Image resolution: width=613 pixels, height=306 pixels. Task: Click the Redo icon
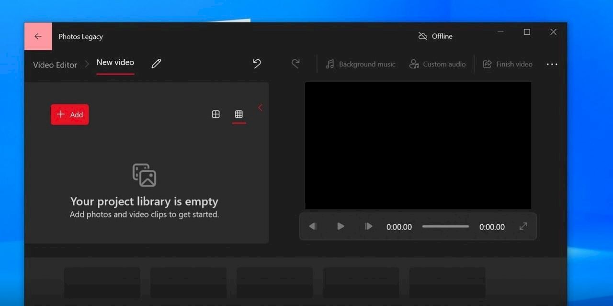coord(295,64)
